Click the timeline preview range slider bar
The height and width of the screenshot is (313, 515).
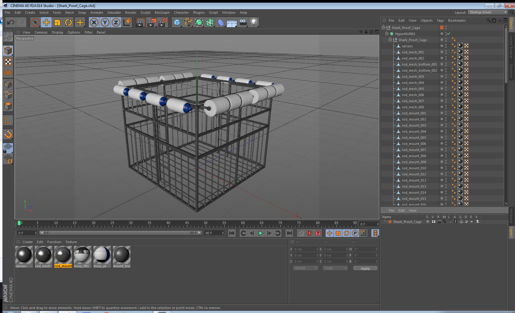pyautogui.click(x=121, y=233)
